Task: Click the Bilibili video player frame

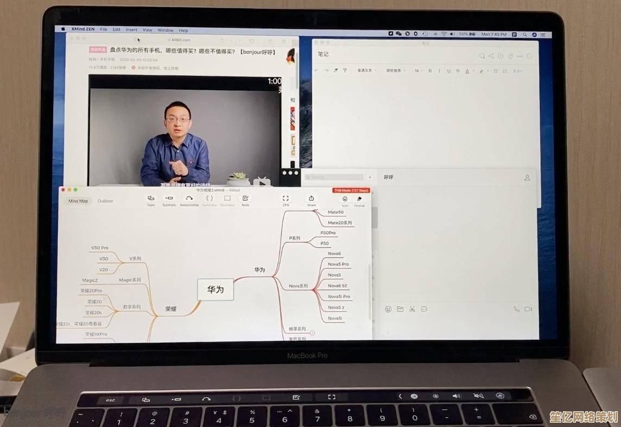Action: (185, 131)
